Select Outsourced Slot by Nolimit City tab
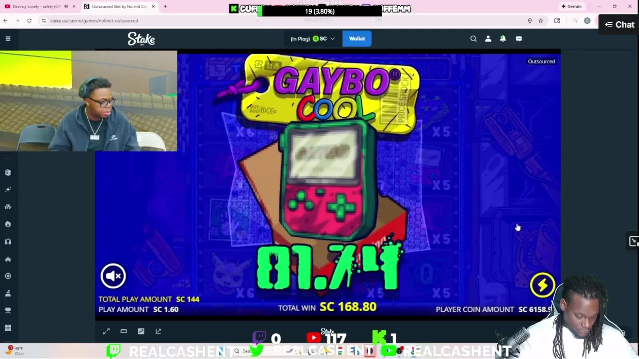The height and width of the screenshot is (359, 639). coord(119,6)
